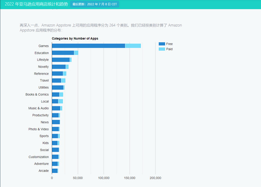Screen dimensions: 261x187
Task: Click the 'Reference' category label
Action: [x=41, y=74]
